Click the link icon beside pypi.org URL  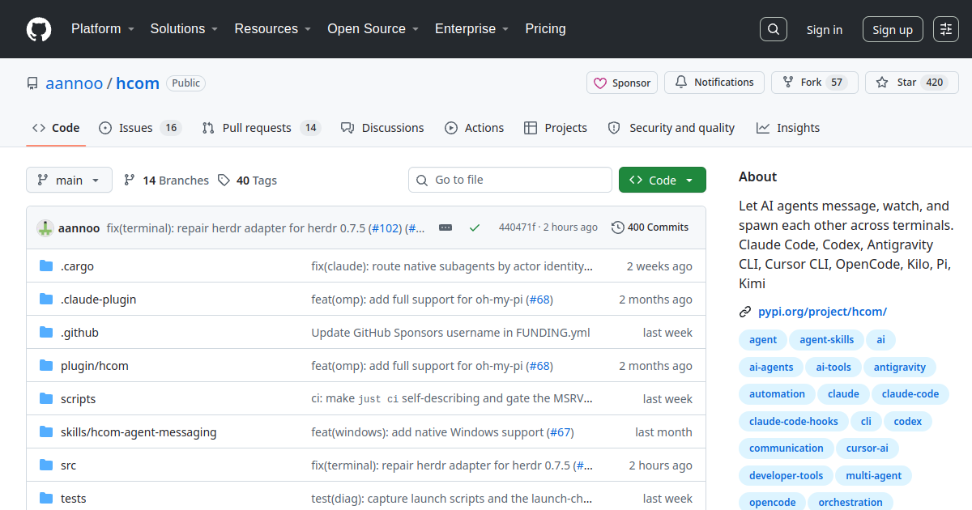point(745,312)
